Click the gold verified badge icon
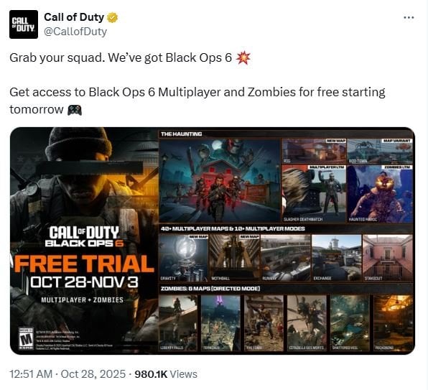 112,17
